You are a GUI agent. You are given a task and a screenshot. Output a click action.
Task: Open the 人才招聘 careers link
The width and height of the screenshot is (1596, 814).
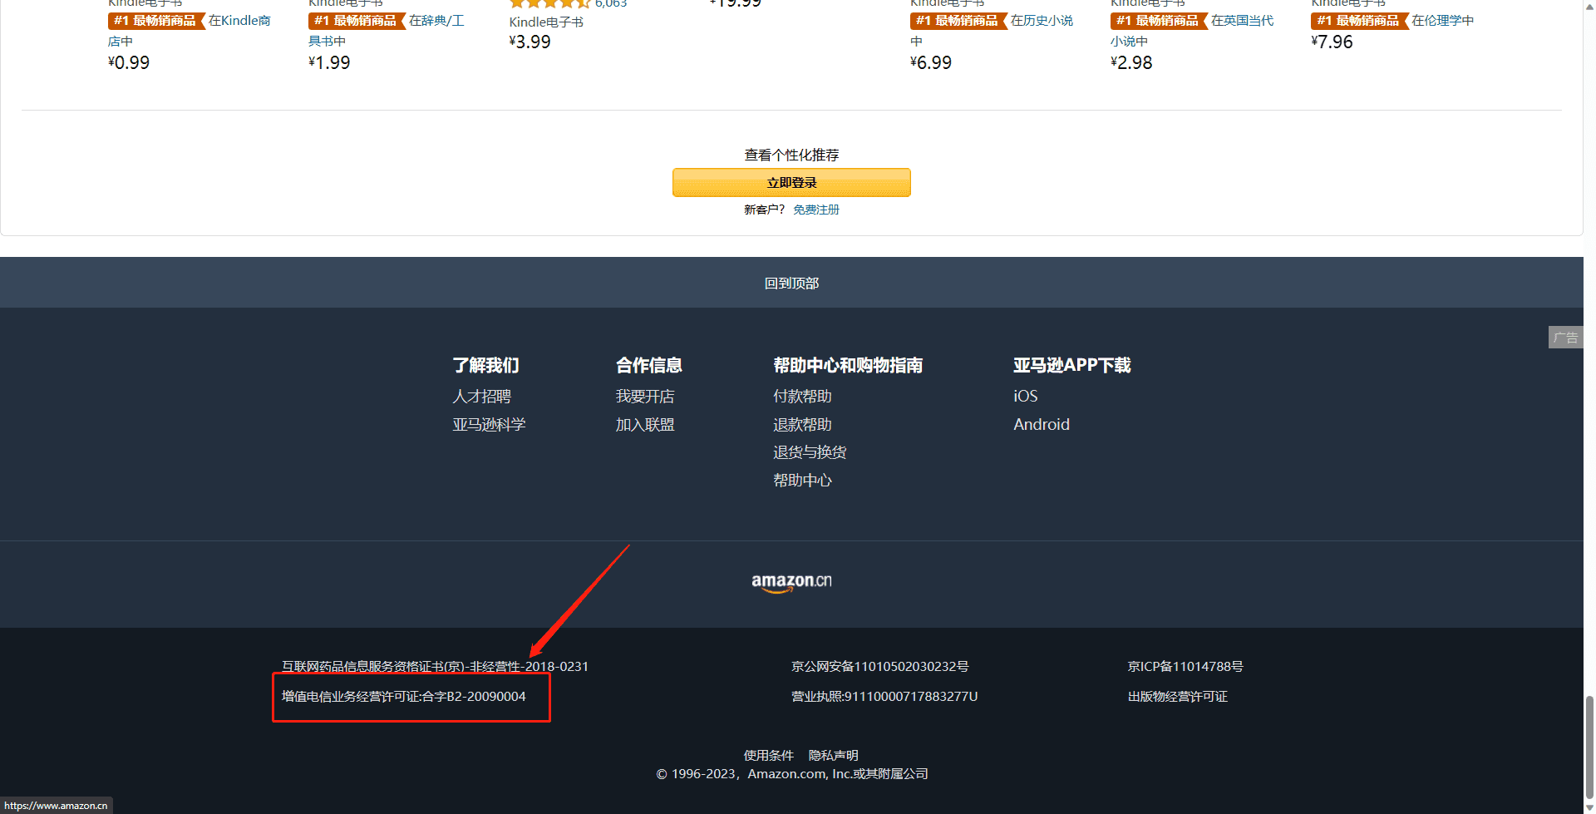481,397
